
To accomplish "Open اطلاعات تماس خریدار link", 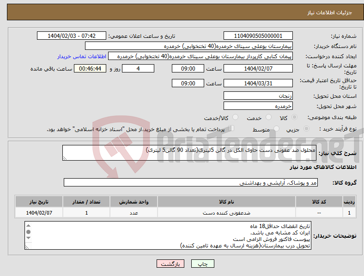I will [82, 56].
